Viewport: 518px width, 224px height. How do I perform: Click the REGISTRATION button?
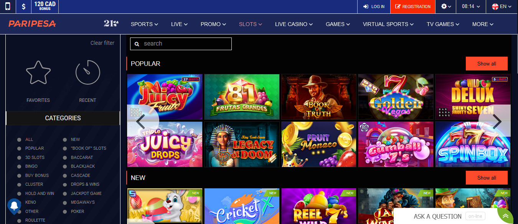[413, 7]
